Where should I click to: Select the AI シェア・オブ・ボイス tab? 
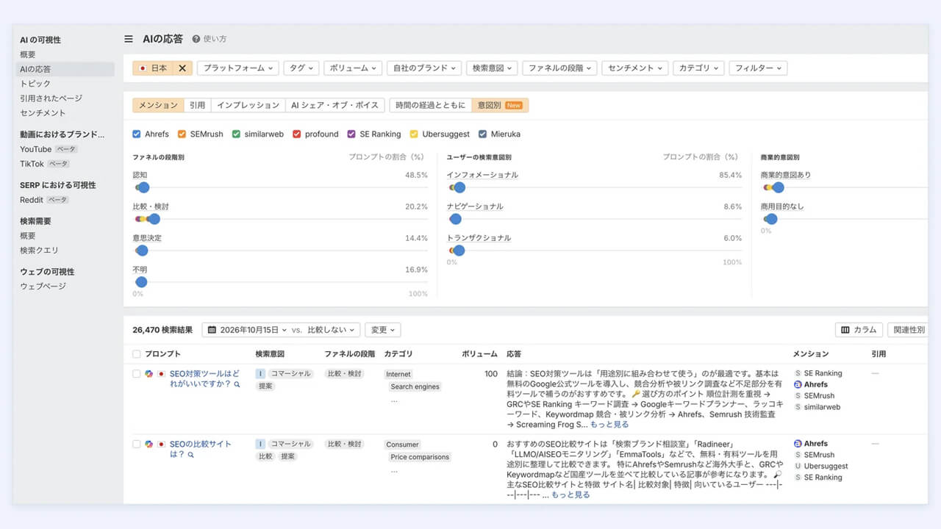[x=334, y=105]
